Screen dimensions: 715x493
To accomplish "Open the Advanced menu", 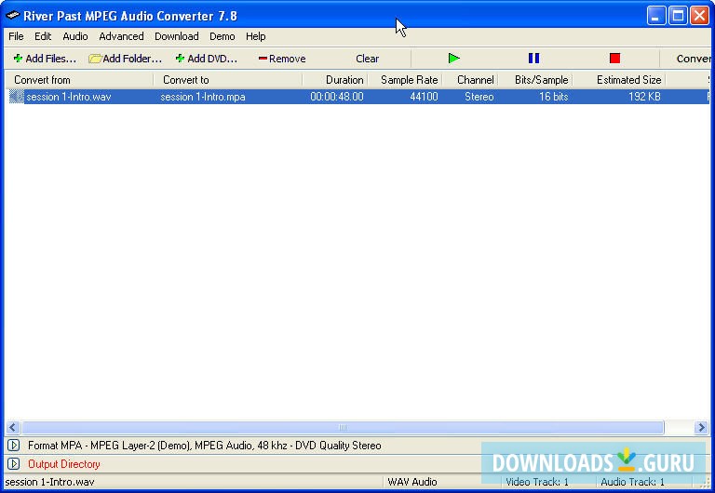I will click(x=121, y=36).
